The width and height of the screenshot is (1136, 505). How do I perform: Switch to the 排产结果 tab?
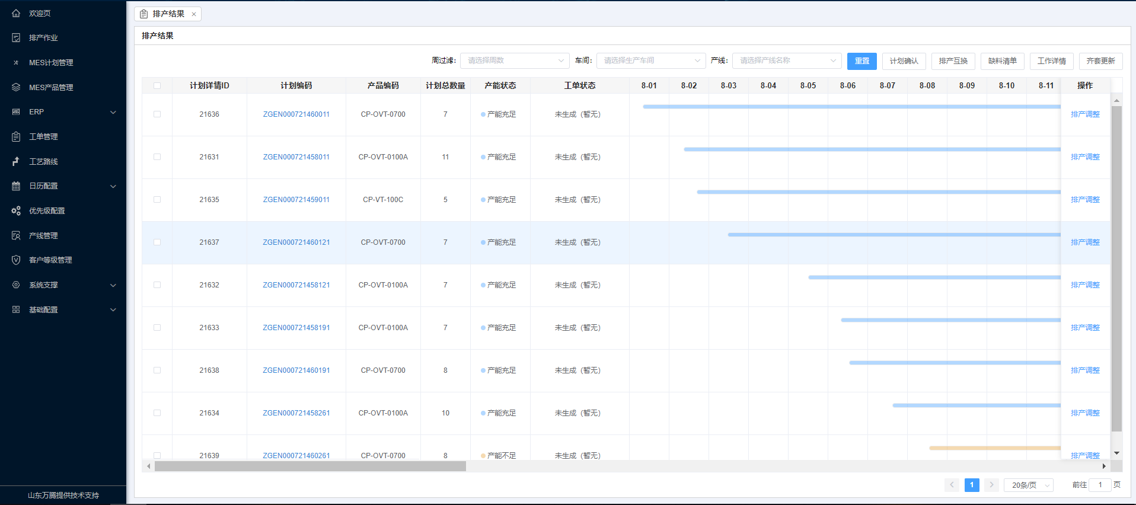click(x=168, y=14)
